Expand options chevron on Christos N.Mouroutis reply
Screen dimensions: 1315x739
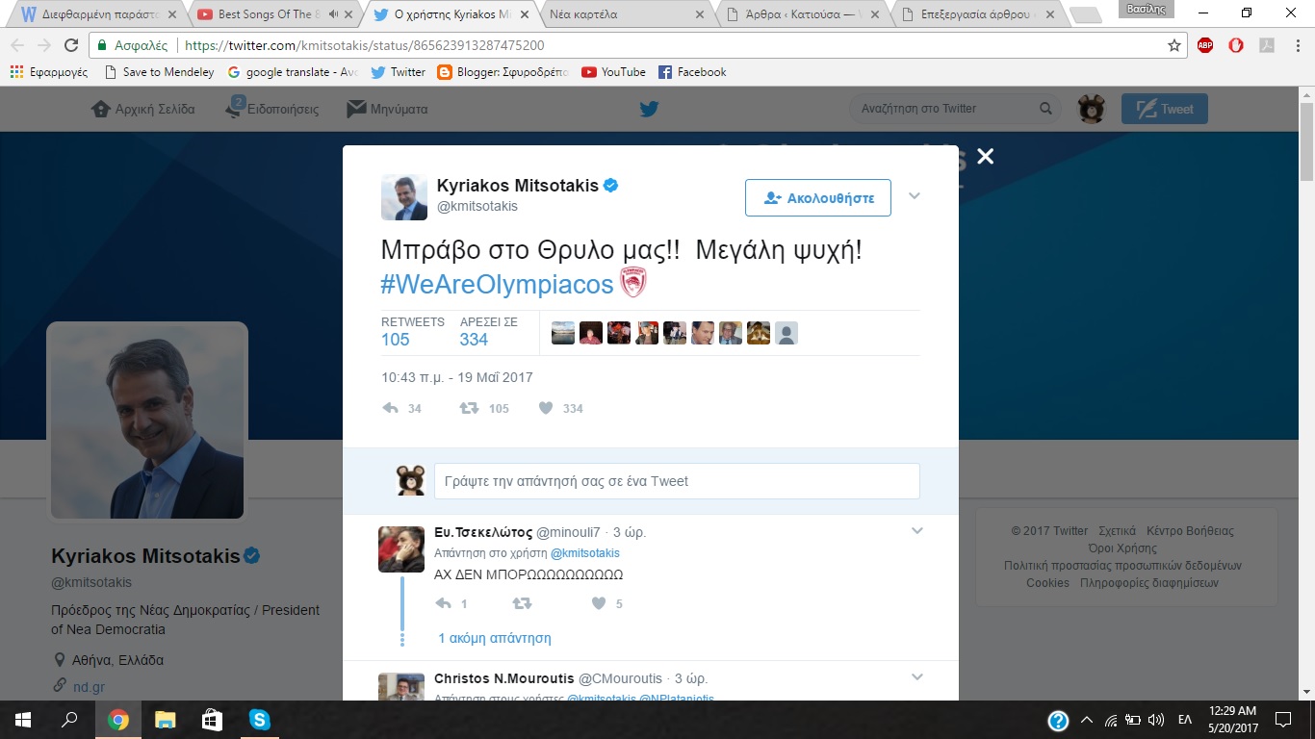point(916,677)
